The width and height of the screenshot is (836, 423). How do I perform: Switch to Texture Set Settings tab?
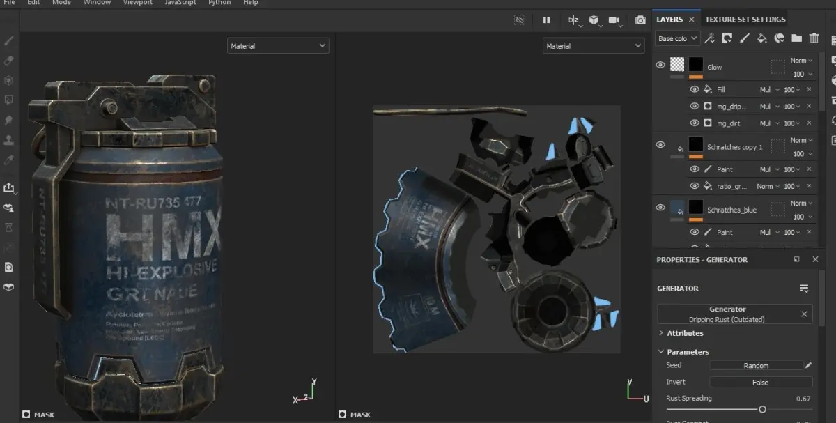(745, 20)
